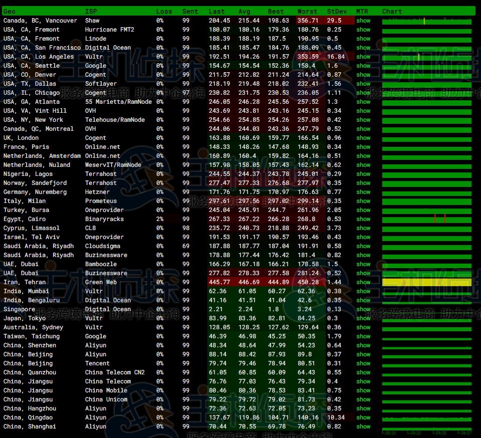Click the Geo column header

[9, 12]
